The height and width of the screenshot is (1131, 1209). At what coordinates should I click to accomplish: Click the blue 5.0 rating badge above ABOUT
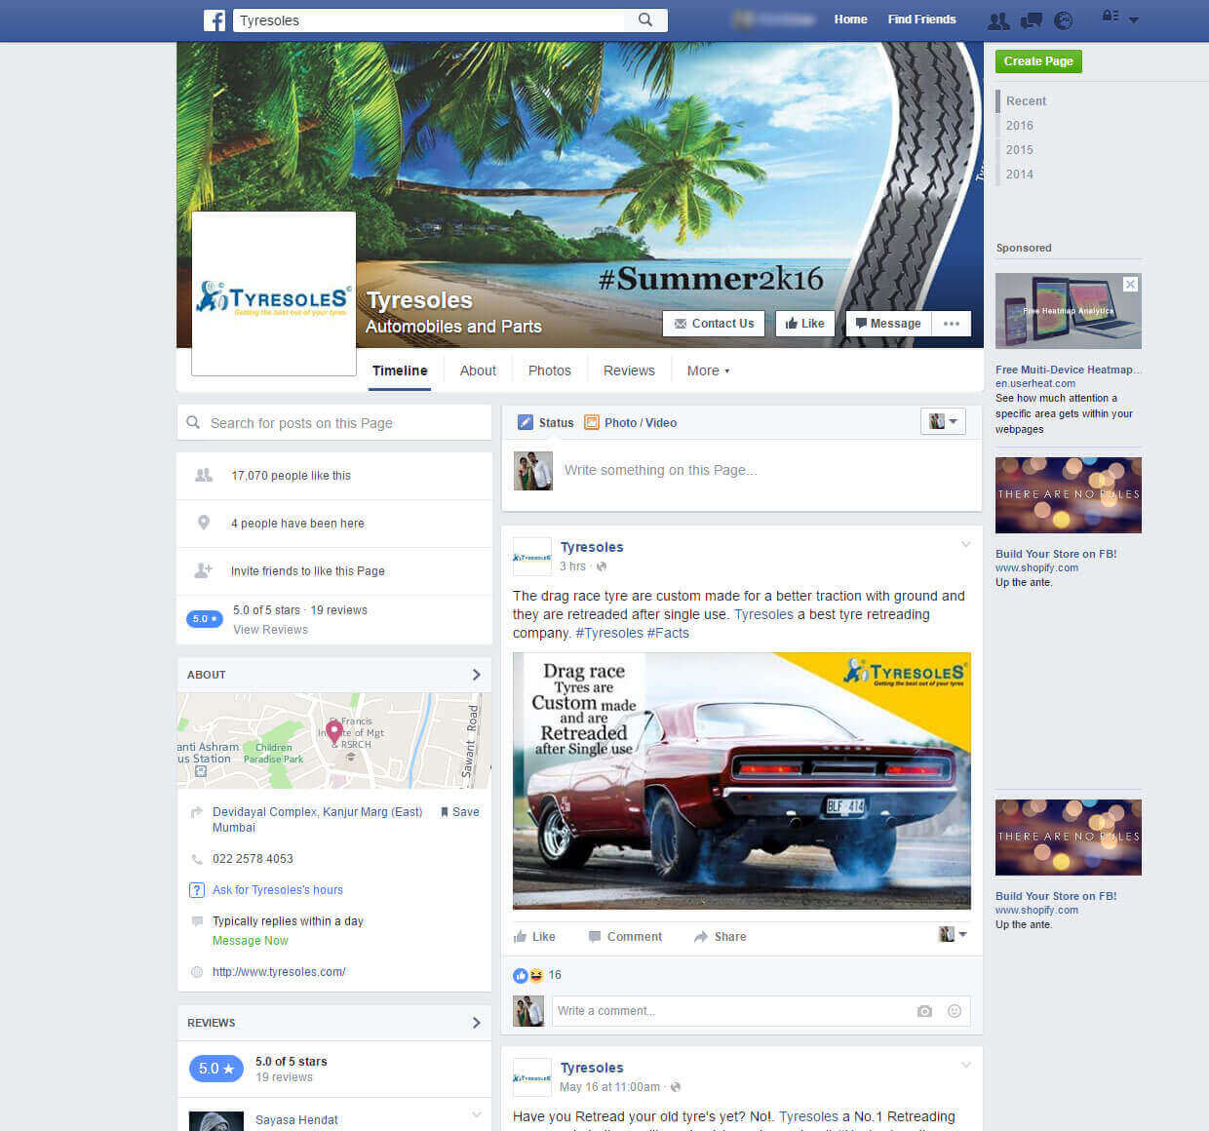[205, 618]
